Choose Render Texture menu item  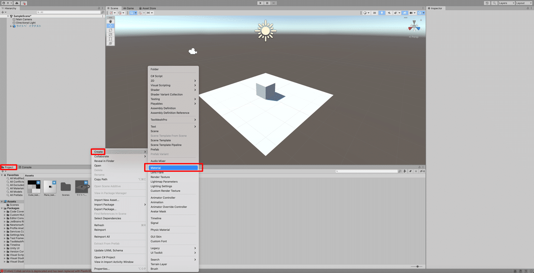pyautogui.click(x=174, y=177)
